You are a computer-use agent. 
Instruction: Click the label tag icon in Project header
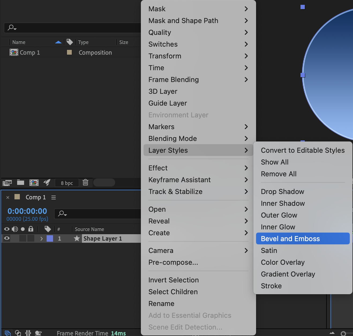click(70, 42)
